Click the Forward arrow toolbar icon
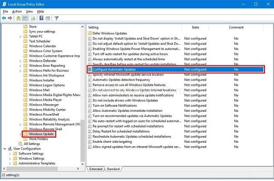This screenshot has height=181, width=274. 10,18
